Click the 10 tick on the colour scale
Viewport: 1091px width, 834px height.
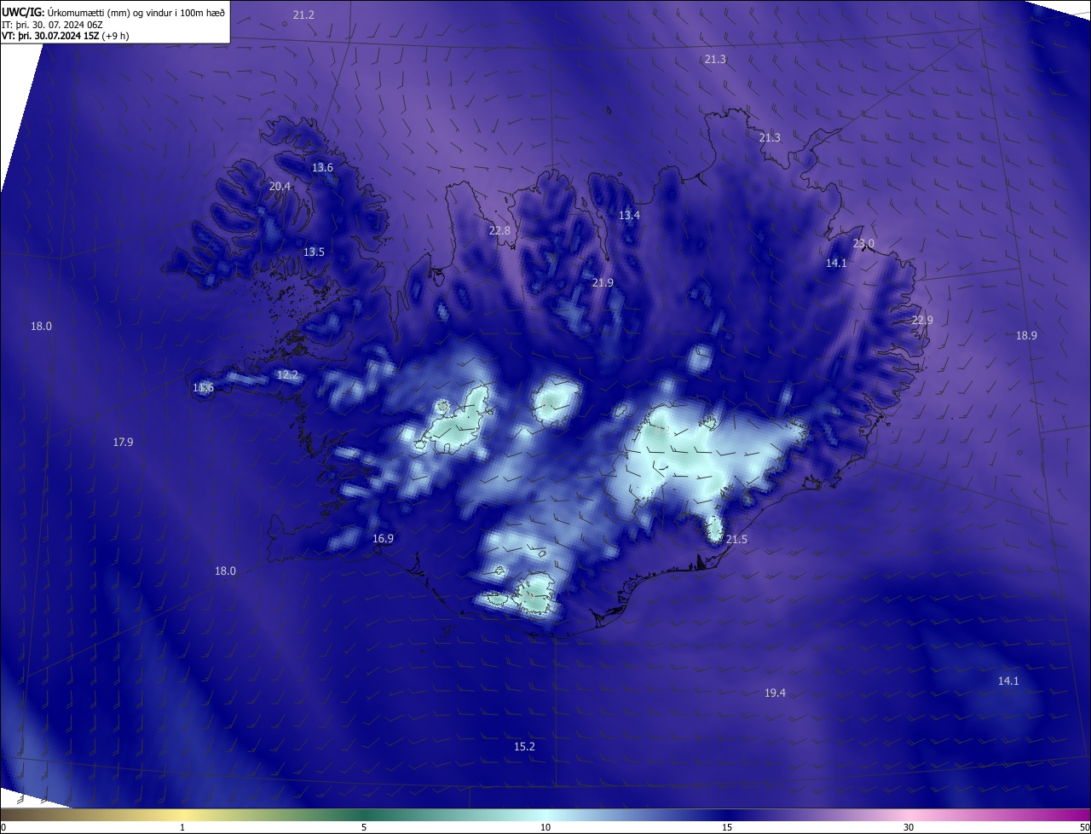coord(545,828)
